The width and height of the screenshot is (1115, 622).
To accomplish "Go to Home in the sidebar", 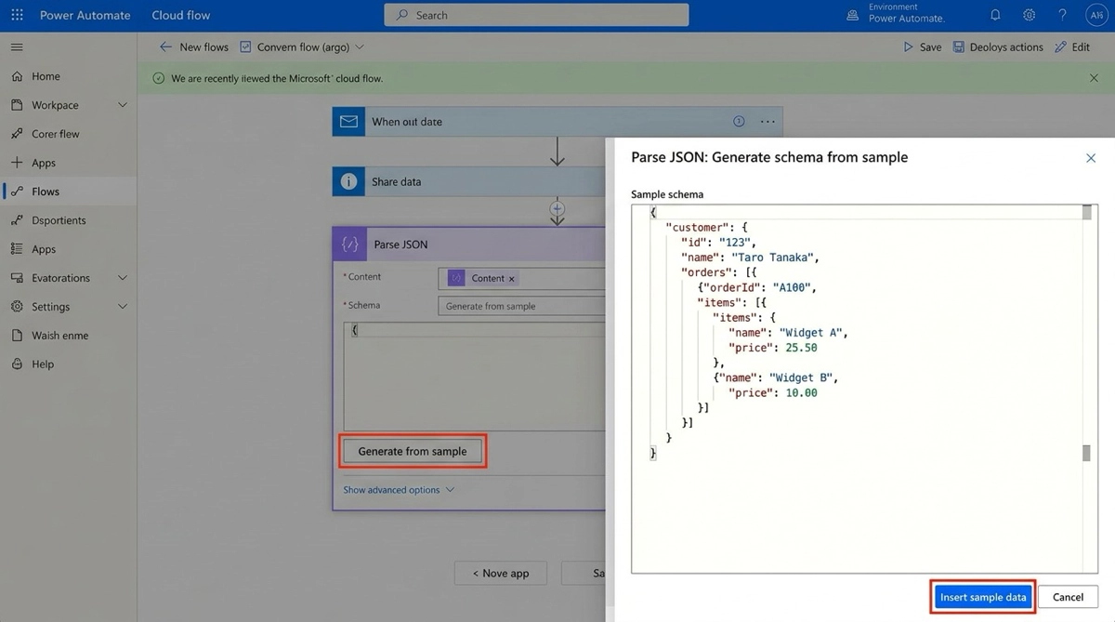I will [x=45, y=76].
